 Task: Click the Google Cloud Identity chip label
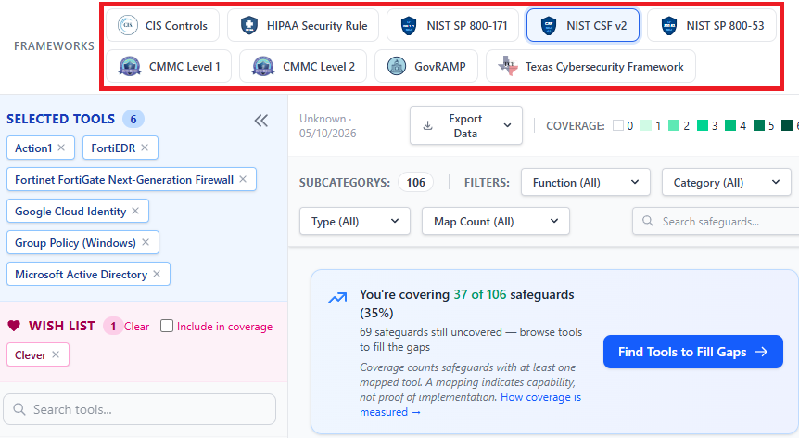click(70, 211)
